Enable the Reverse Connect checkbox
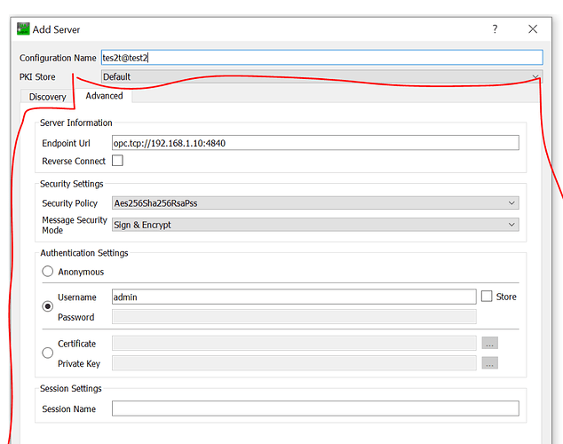 click(117, 162)
